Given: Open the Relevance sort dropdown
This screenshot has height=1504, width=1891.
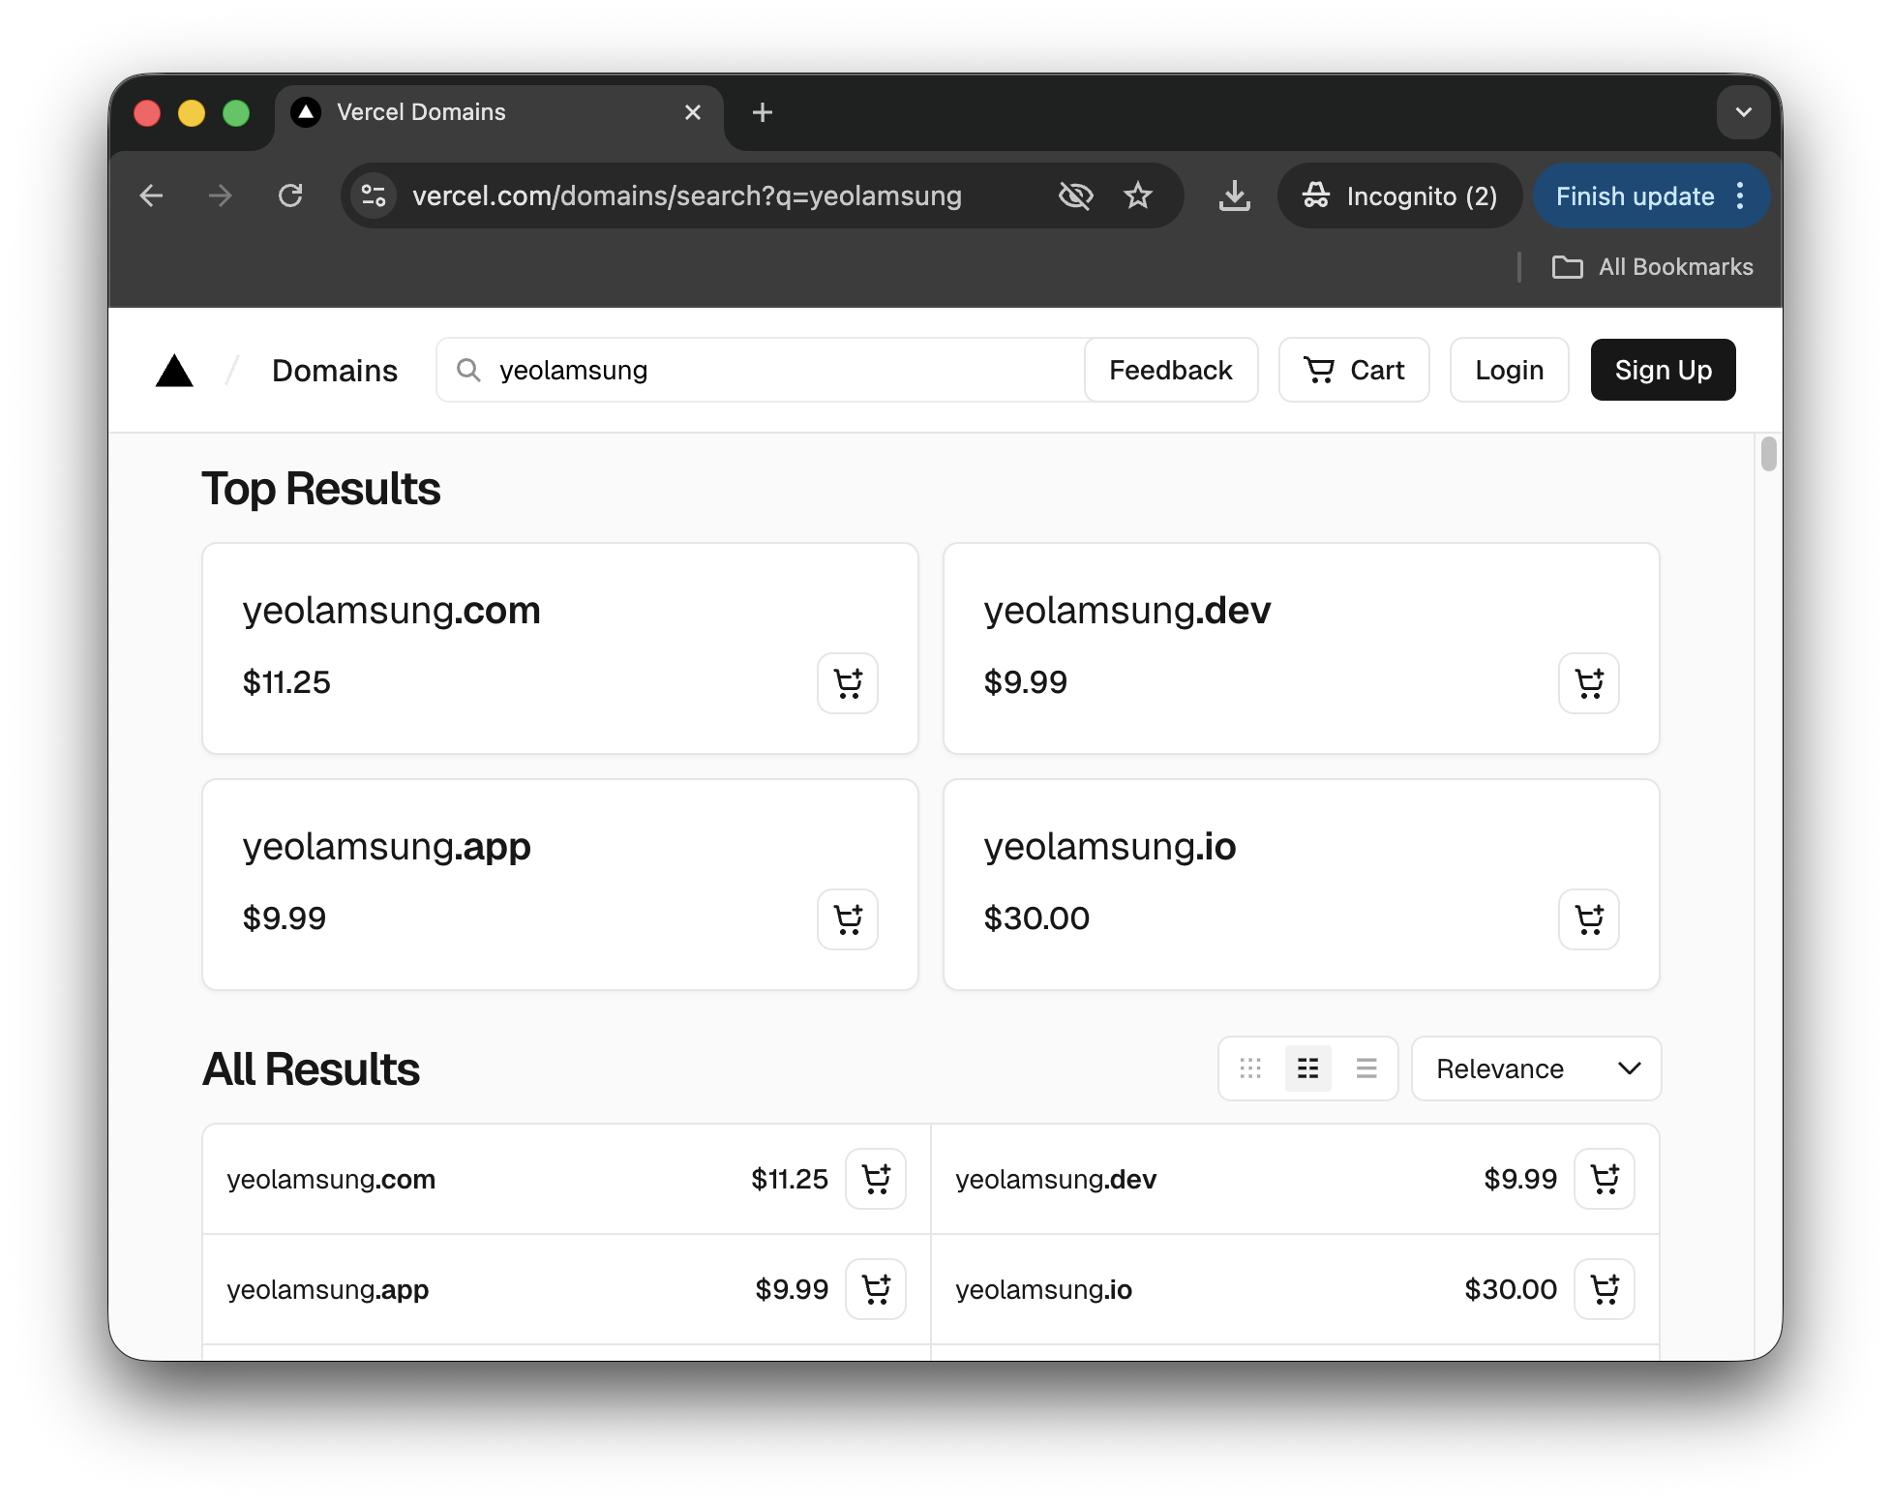Looking at the screenshot, I should pos(1536,1068).
